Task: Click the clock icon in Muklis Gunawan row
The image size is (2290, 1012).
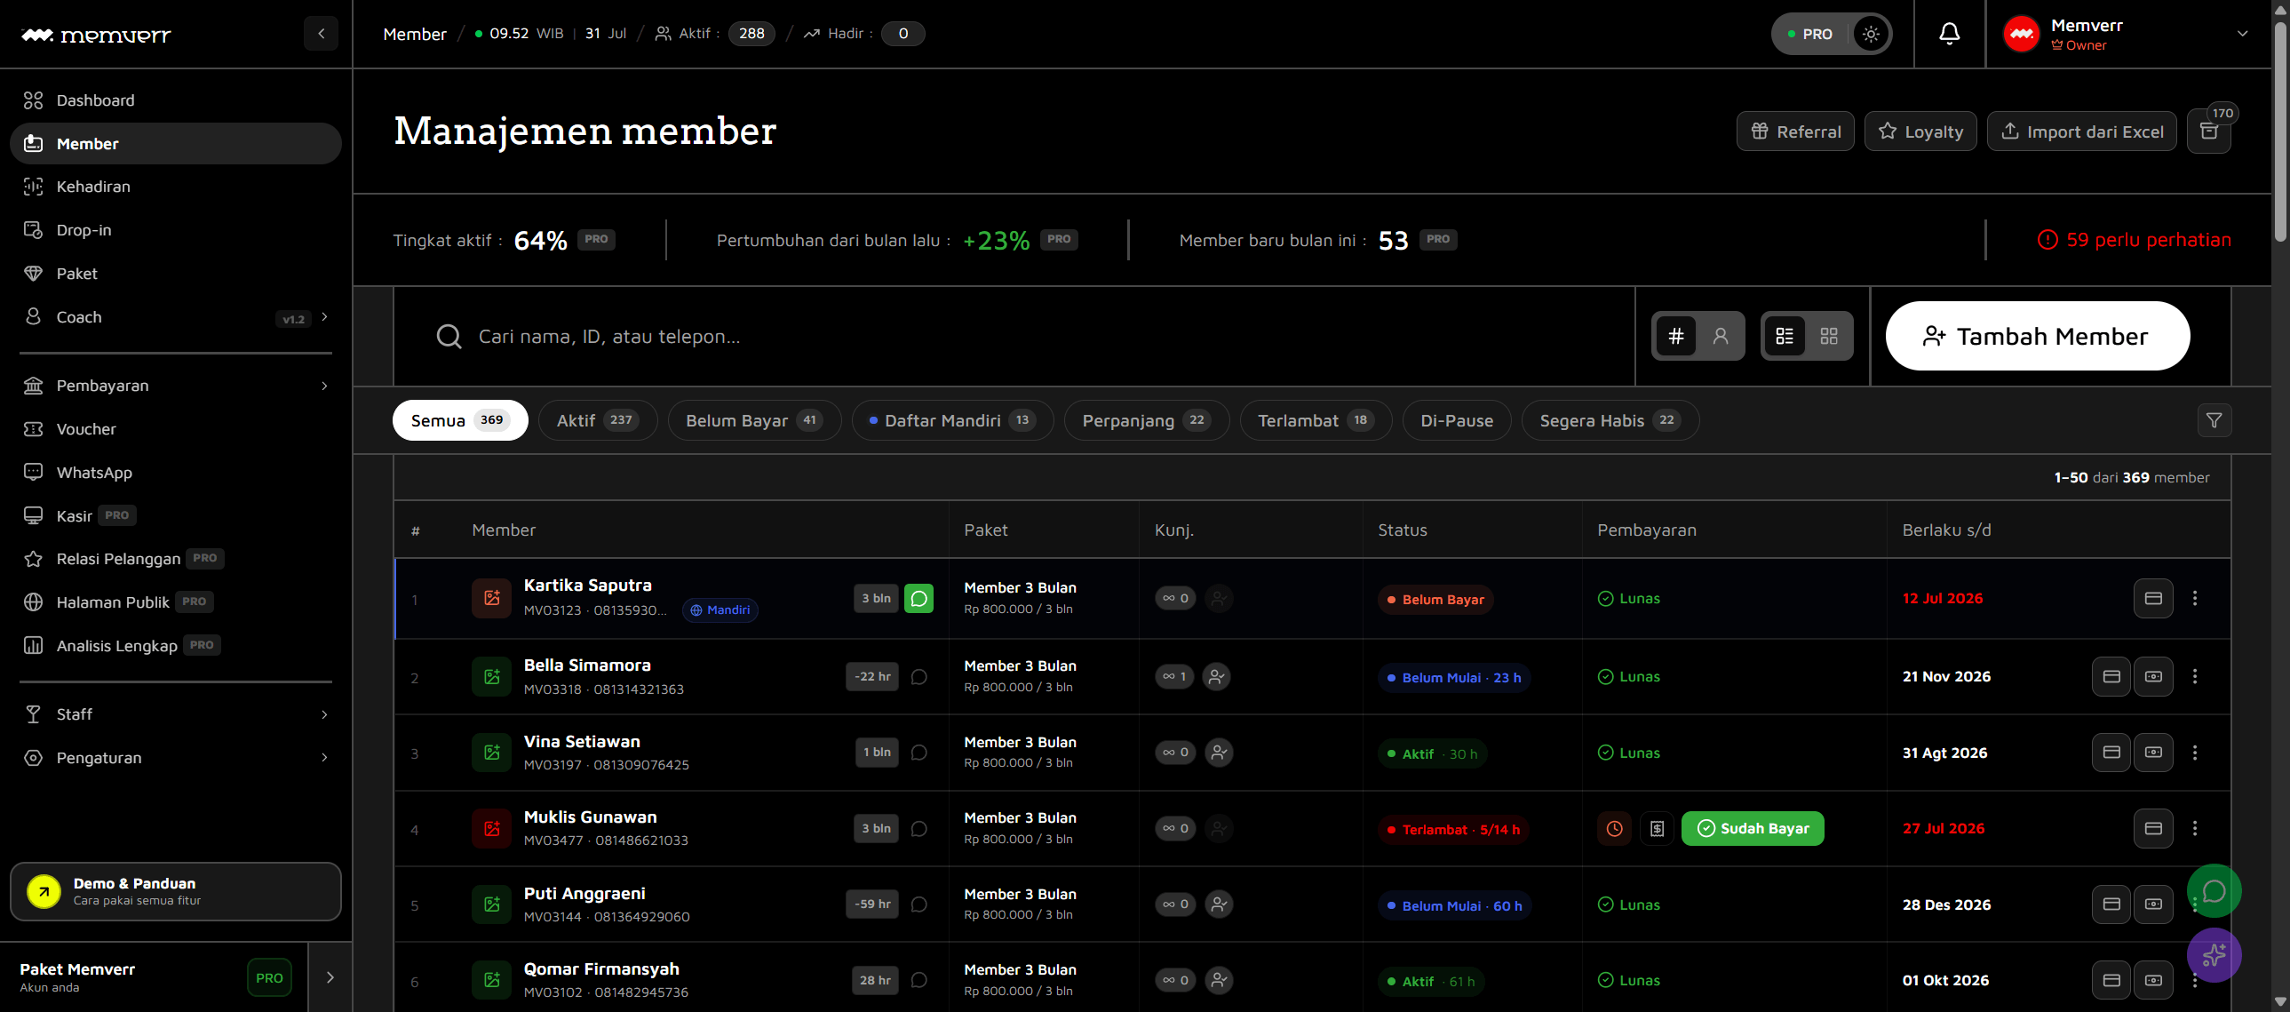Action: (x=1614, y=829)
